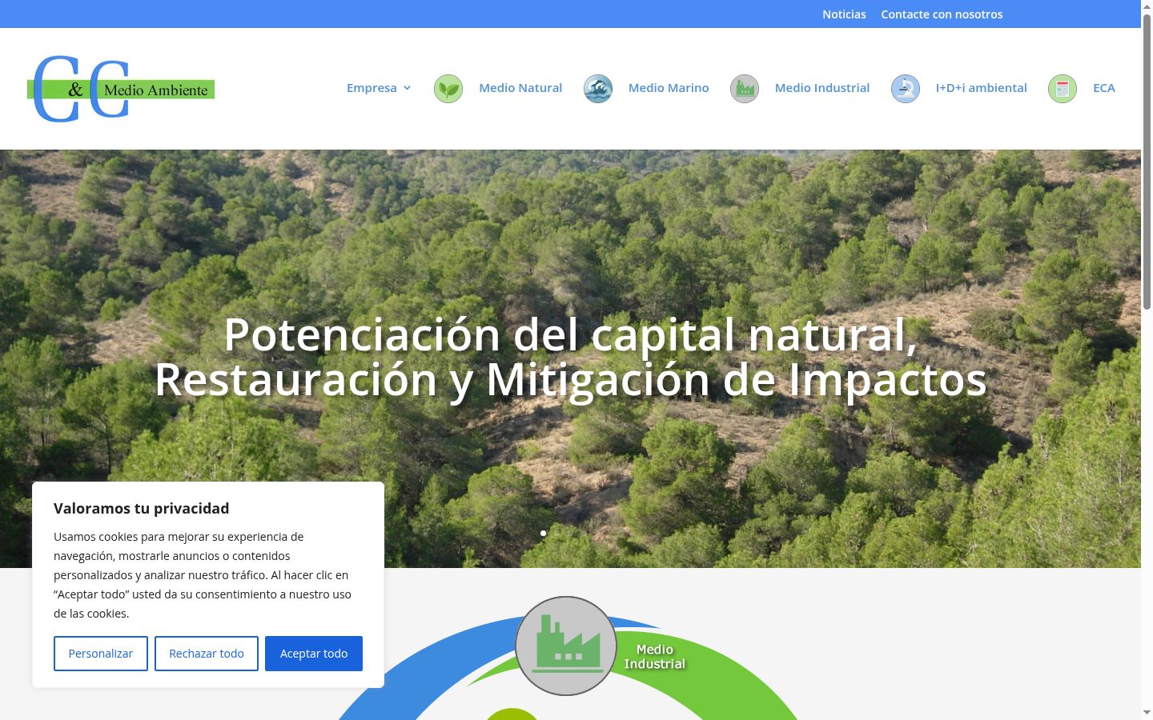Screen dimensions: 1153x720
Task: Open the Noticias link
Action: coord(844,14)
